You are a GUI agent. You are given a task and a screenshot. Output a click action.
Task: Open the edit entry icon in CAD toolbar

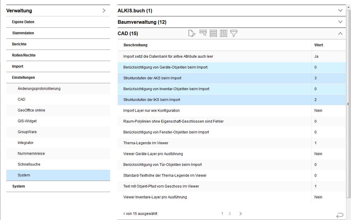[x=192, y=33]
